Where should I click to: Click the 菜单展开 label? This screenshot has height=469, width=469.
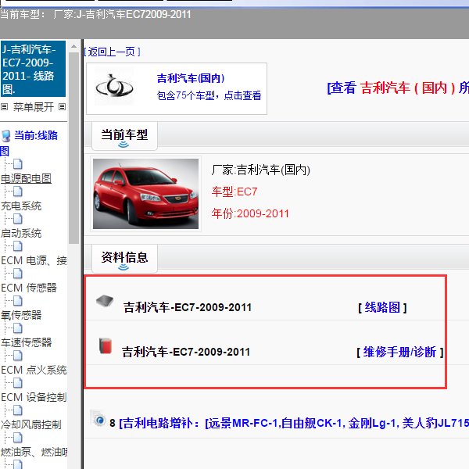pos(34,107)
